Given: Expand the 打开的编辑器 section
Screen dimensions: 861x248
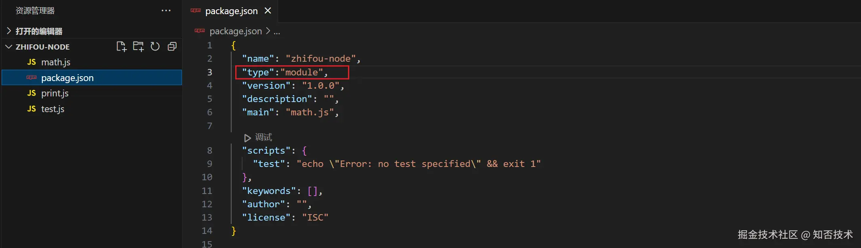Looking at the screenshot, I should 9,31.
